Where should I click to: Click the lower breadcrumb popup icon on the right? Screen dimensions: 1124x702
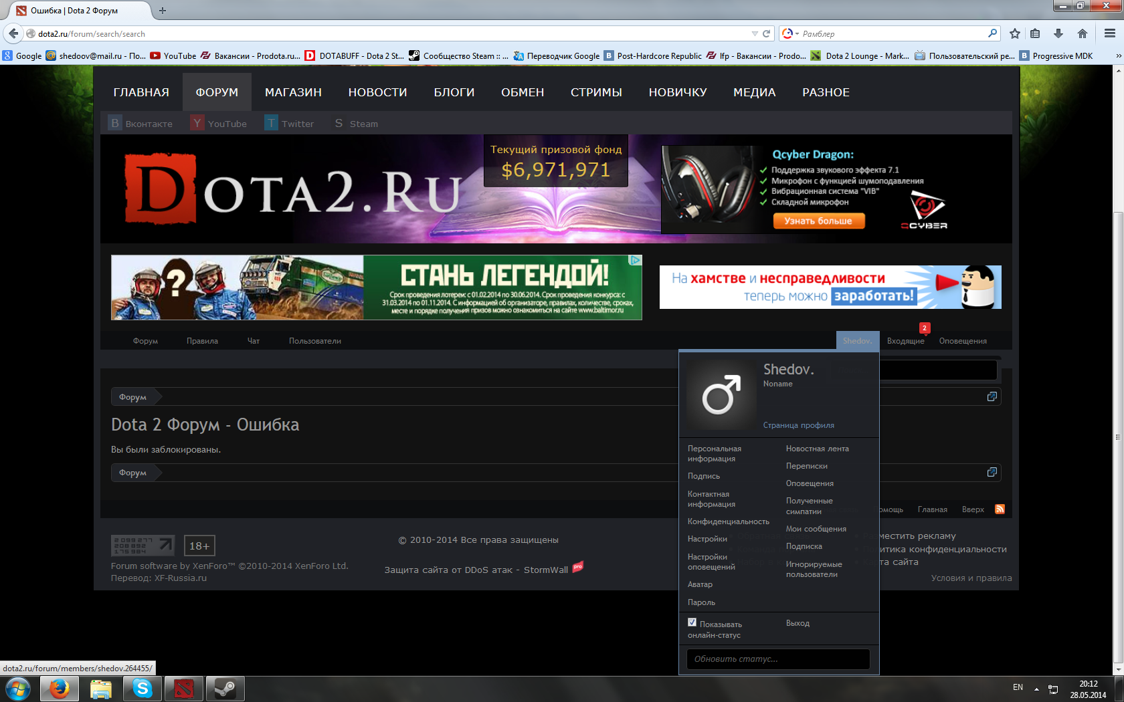pos(992,472)
